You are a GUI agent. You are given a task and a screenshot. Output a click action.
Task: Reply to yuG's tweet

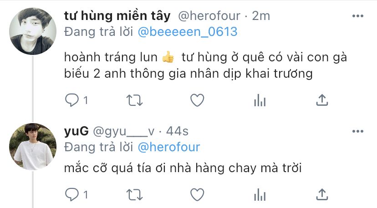pos(72,194)
